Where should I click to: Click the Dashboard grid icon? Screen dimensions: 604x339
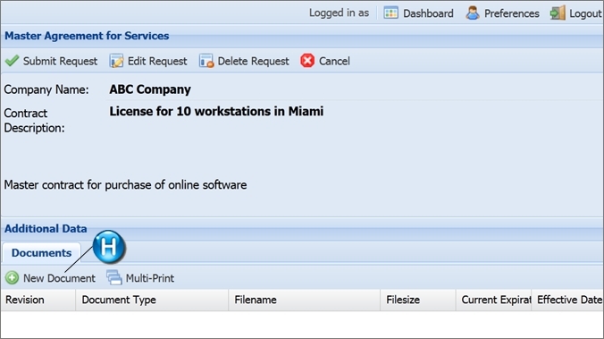(x=390, y=13)
